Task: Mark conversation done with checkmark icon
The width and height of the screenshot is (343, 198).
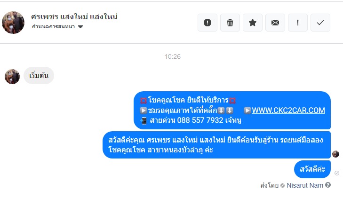Action: pos(320,23)
